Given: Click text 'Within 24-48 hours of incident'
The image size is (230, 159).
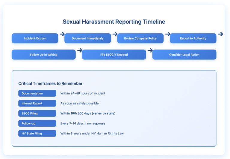Looking at the screenshot, I should [83, 93].
